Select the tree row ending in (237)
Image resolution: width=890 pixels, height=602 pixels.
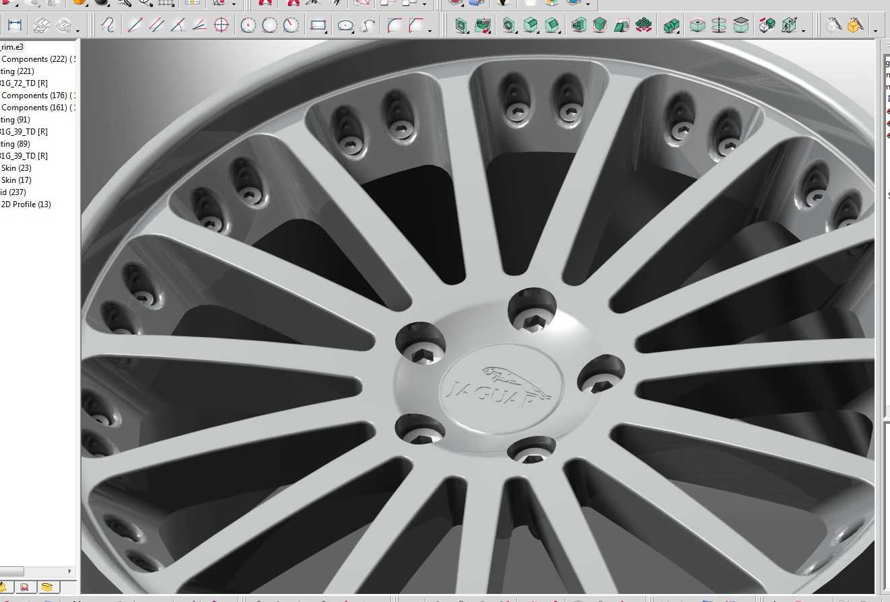pyautogui.click(x=13, y=192)
